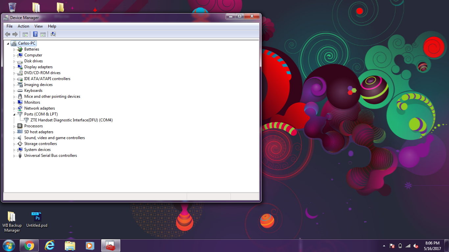Click the Windows Start button
The width and height of the screenshot is (449, 252).
coord(9,245)
